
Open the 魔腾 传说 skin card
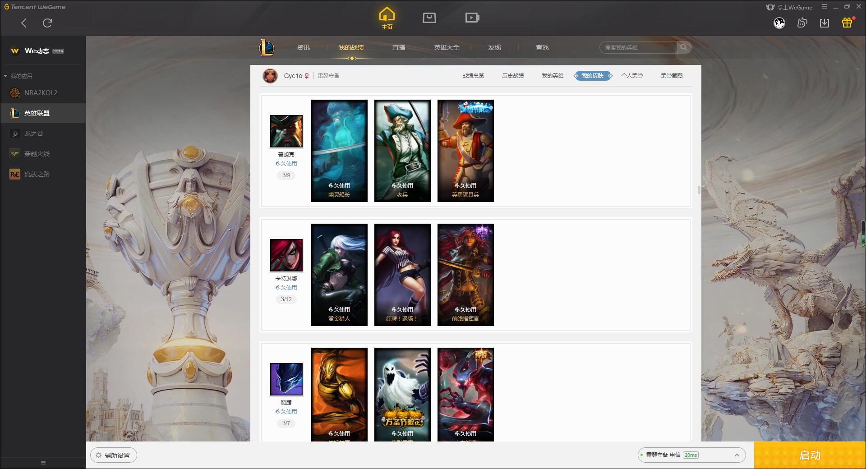point(465,395)
